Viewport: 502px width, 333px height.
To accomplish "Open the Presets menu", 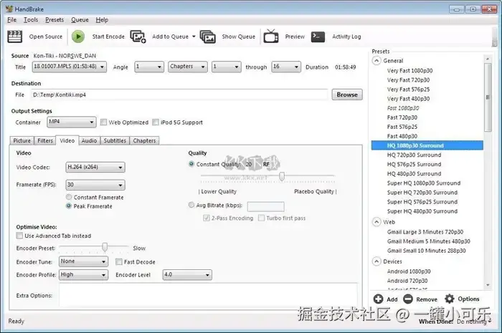I will coord(55,20).
